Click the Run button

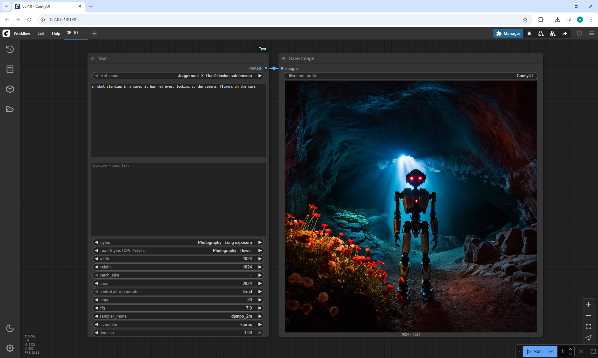pos(535,351)
